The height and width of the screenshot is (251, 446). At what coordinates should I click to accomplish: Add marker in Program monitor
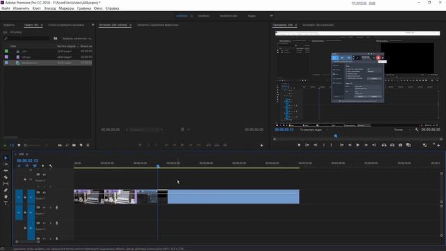[x=299, y=145]
